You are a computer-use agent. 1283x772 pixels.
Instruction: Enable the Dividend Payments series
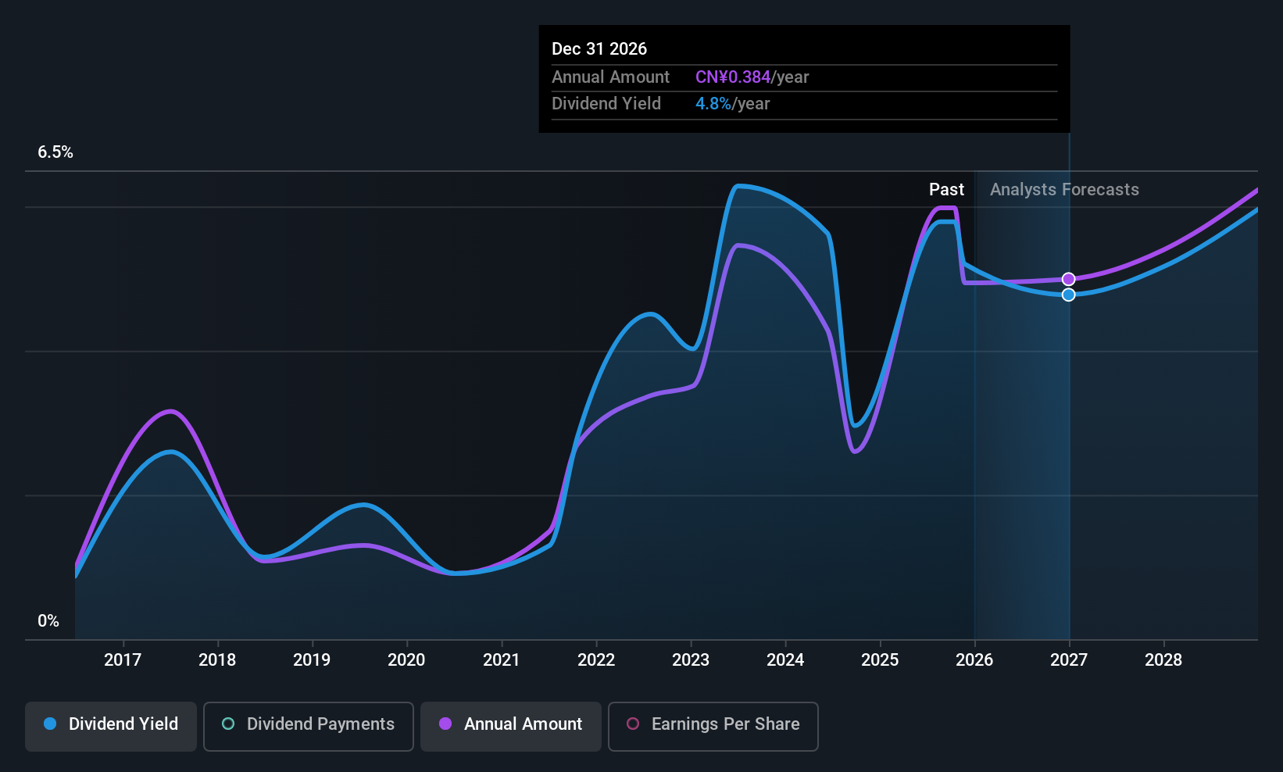[308, 726]
